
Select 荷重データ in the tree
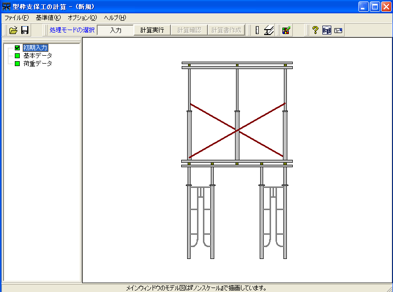pyautogui.click(x=38, y=64)
